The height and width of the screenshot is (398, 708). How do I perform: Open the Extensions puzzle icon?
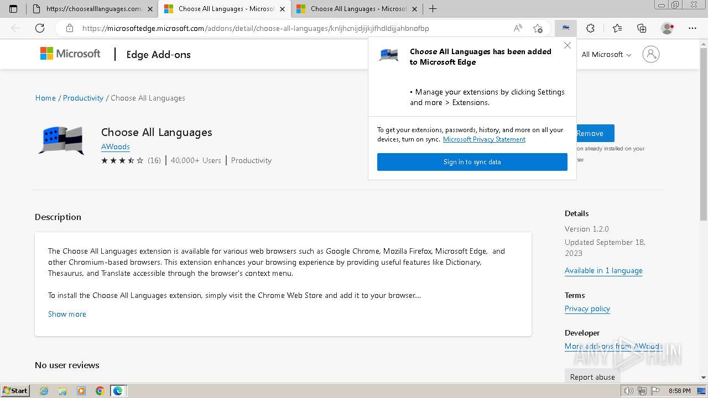[x=590, y=28]
